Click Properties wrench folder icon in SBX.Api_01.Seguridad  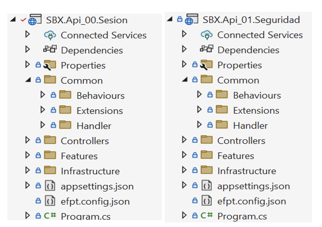coord(207,65)
